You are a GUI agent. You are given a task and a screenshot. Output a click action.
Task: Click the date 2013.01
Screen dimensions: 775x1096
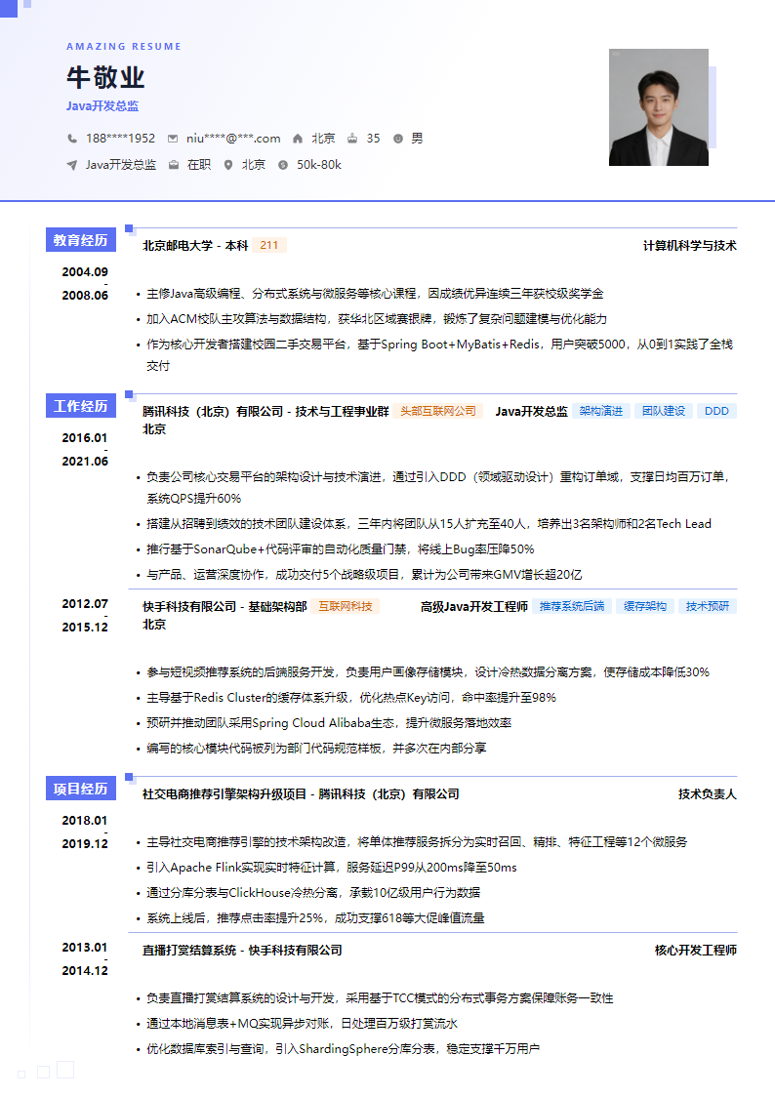(85, 947)
